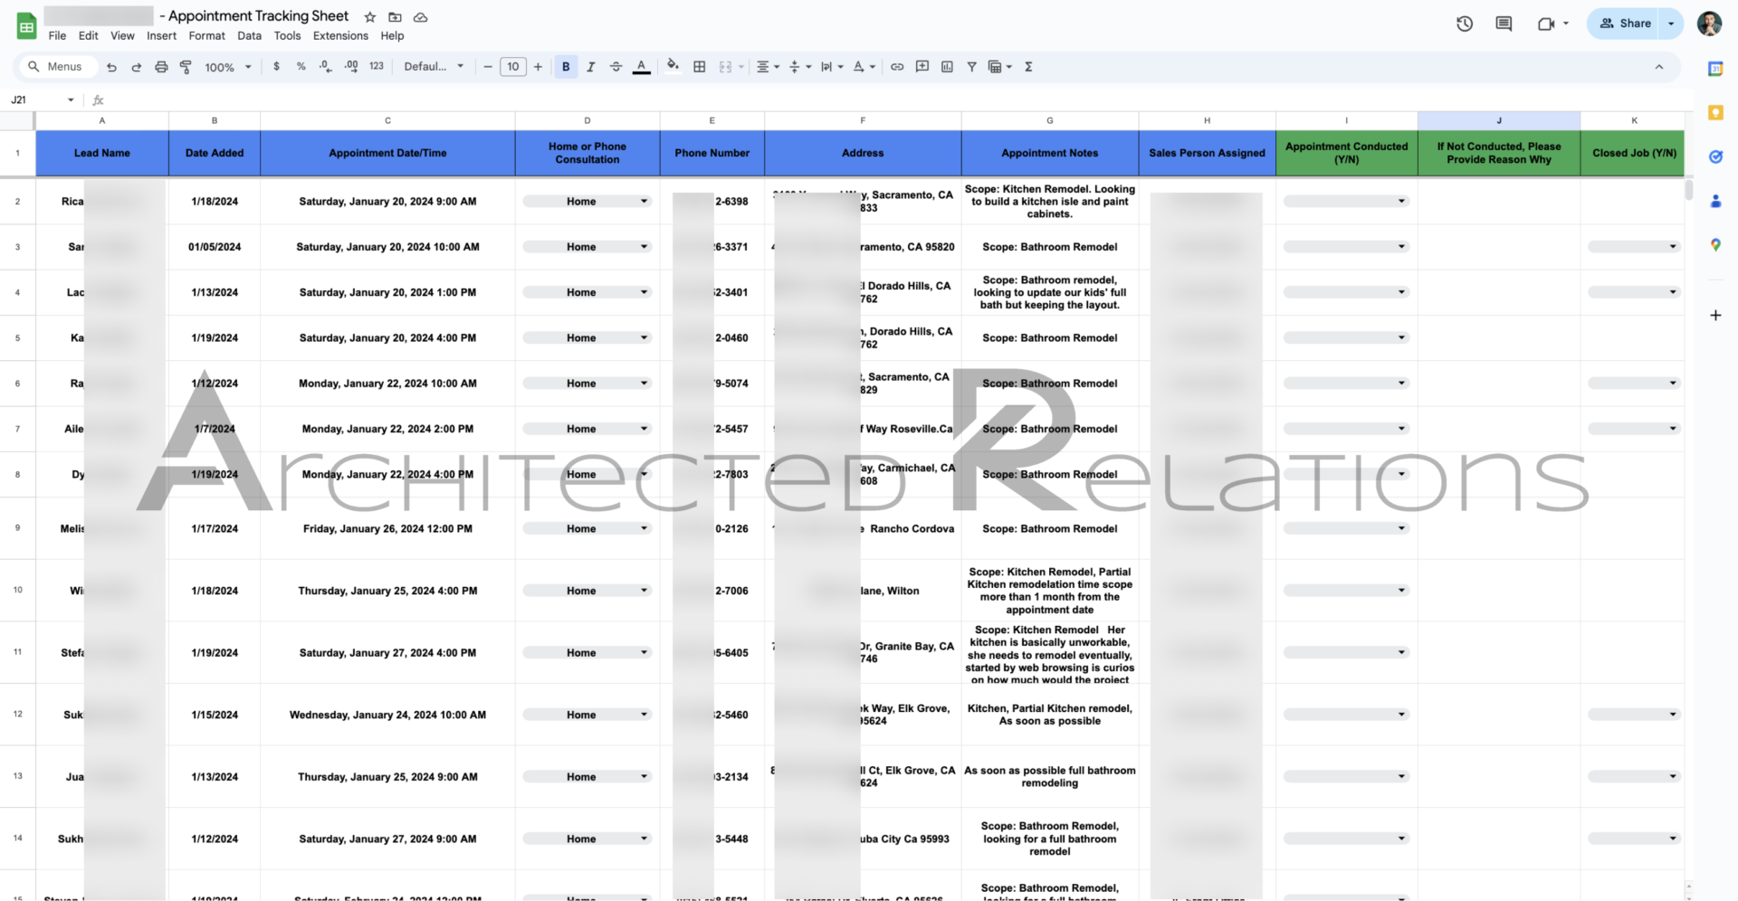Insert a link using the chain icon
The image size is (1738, 901).
click(897, 67)
